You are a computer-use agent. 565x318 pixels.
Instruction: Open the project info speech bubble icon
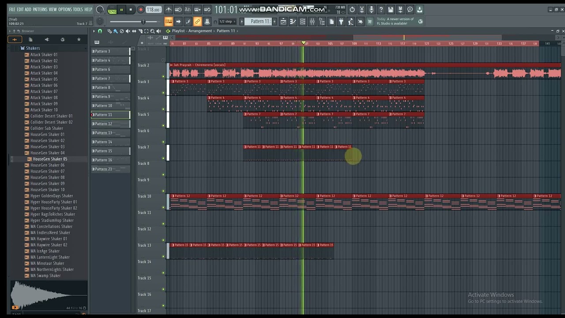pyautogui.click(x=410, y=9)
